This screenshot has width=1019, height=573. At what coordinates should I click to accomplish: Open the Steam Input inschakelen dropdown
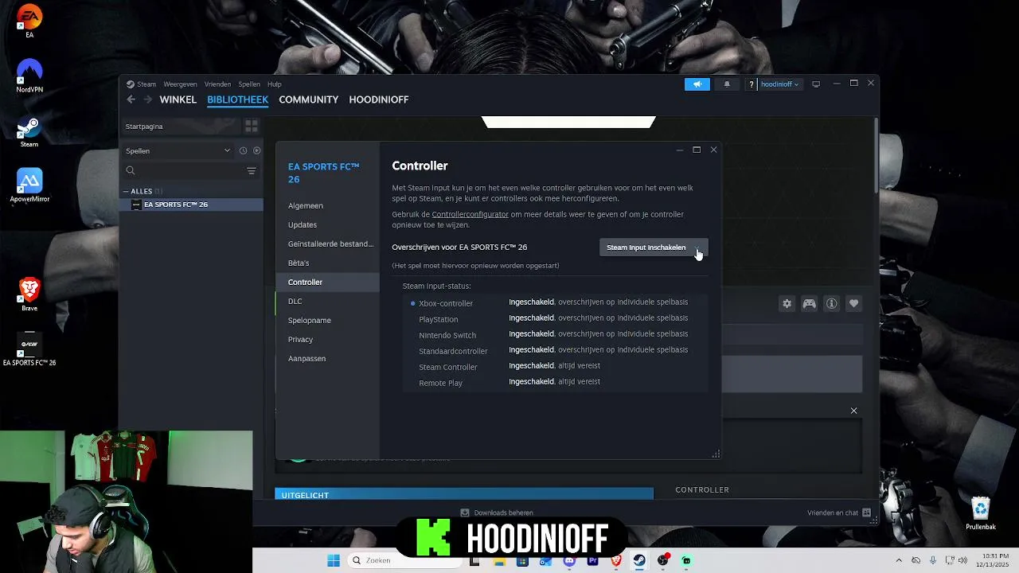click(652, 248)
